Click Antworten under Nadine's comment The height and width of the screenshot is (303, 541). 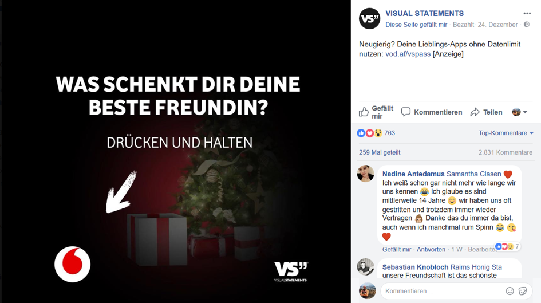tap(431, 250)
